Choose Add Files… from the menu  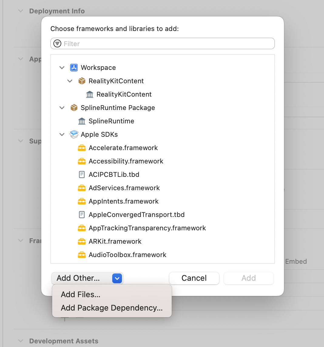112,294
